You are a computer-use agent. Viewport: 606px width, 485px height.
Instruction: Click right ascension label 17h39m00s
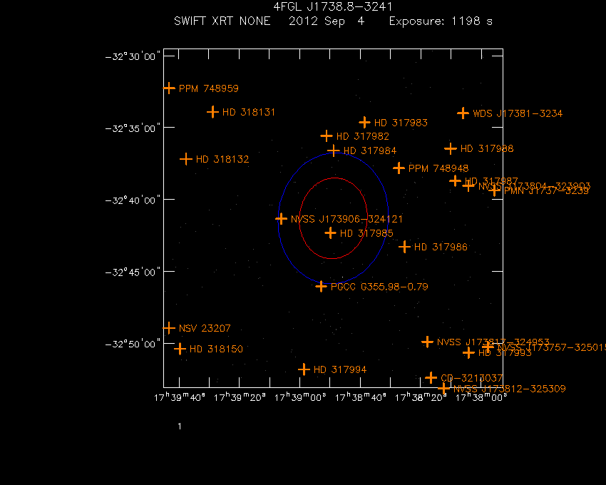[x=300, y=397]
